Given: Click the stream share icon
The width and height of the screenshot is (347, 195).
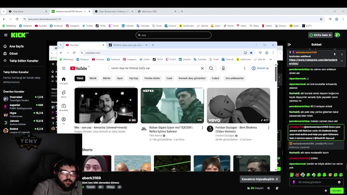Looking at the screenshot, I should click(268, 188).
